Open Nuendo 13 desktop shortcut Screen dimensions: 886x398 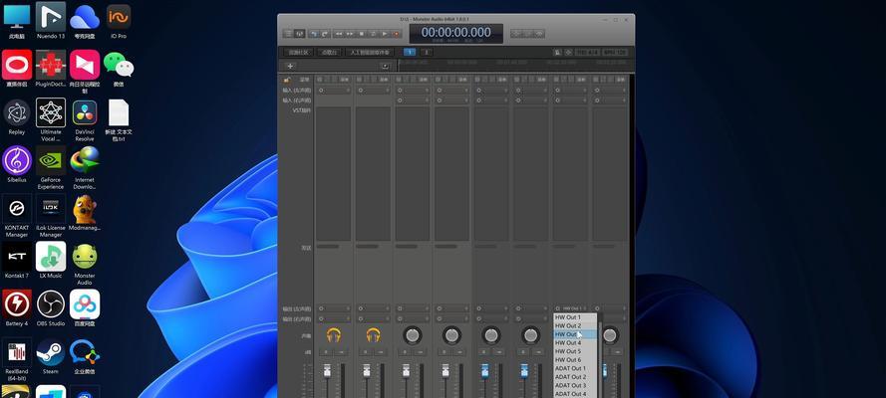click(51, 20)
